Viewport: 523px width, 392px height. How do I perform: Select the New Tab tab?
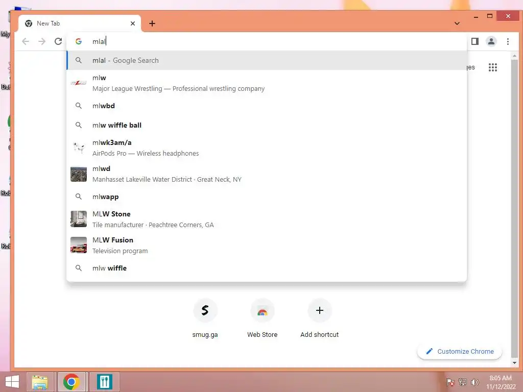pos(80,23)
